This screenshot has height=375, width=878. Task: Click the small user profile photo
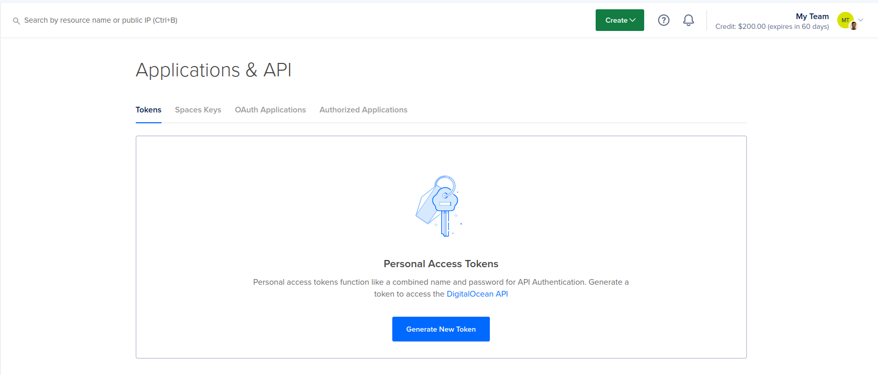(854, 26)
